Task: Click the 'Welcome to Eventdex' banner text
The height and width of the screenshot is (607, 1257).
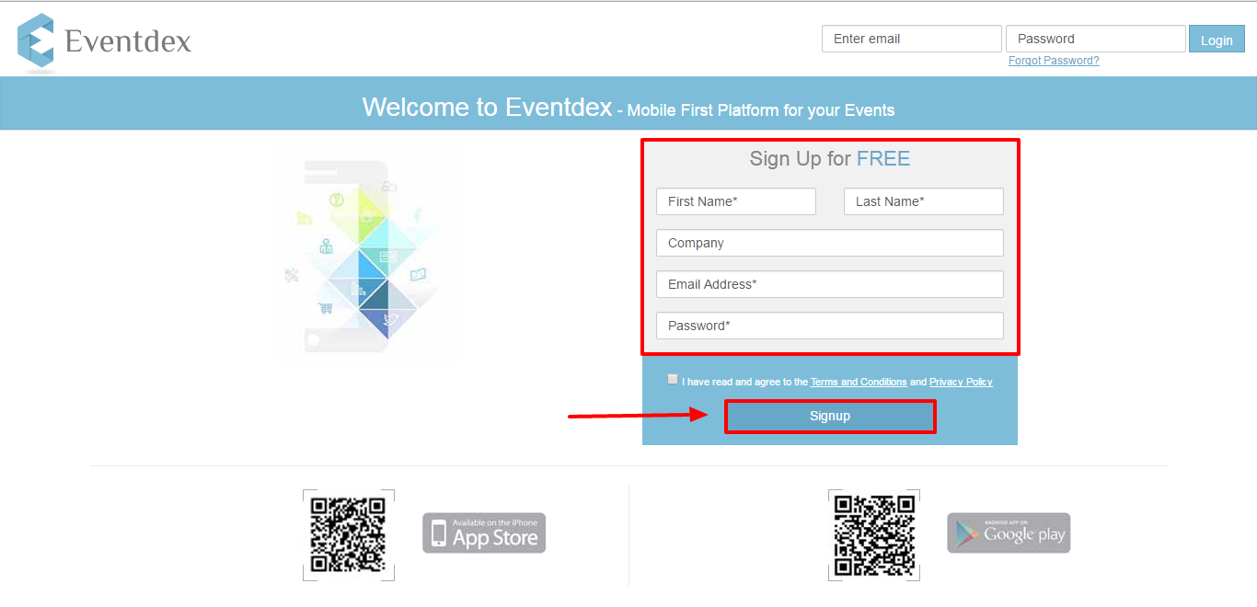Action: (x=487, y=108)
